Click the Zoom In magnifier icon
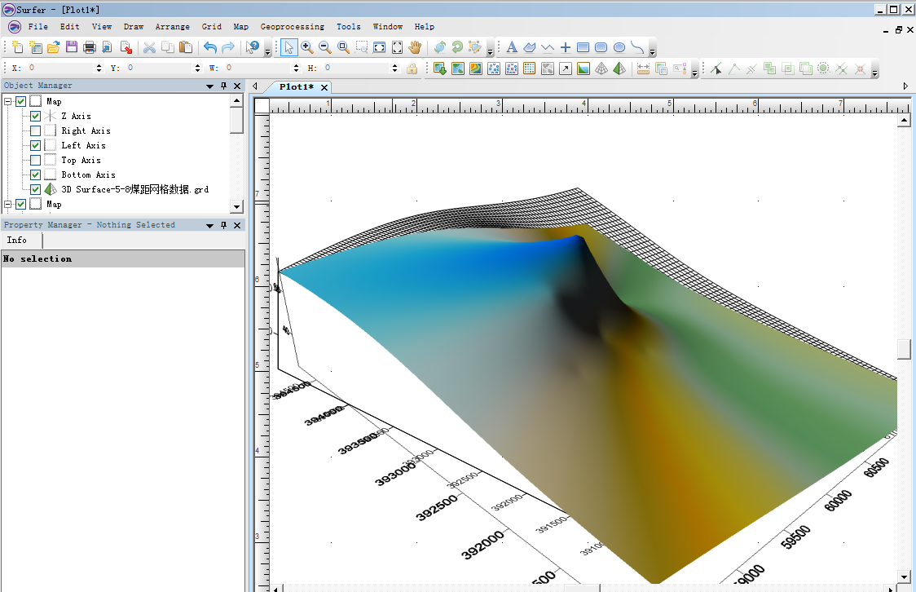The height and width of the screenshot is (592, 916). pos(307,47)
